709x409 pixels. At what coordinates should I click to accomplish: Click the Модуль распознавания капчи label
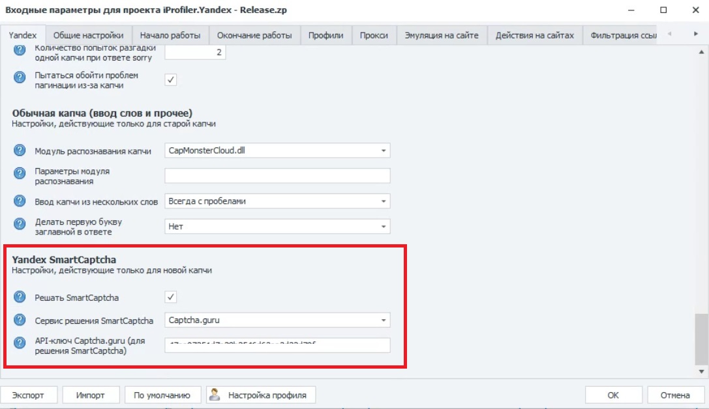[93, 151]
